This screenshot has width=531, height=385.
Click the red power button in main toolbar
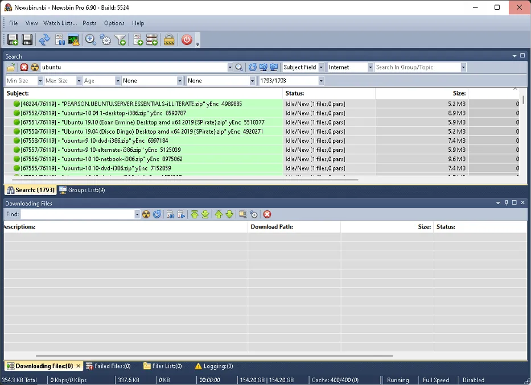pos(187,40)
